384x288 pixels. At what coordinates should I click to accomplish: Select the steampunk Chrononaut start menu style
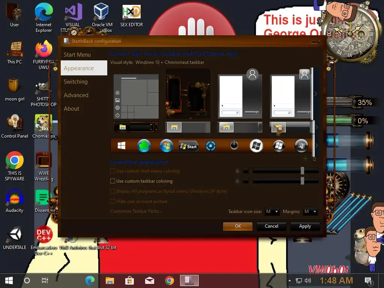(x=188, y=94)
